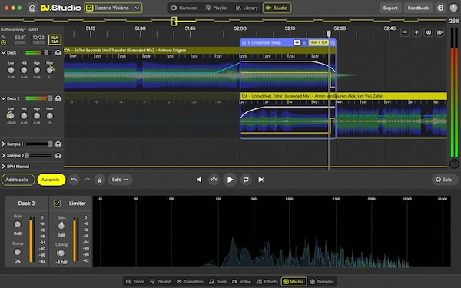Open the Zoom bottom tab
Viewport: 461px width, 288px height.
tap(135, 282)
